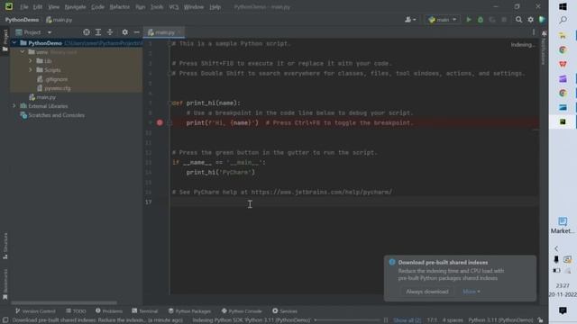The width and height of the screenshot is (577, 324).
Task: Open the Navigate menu
Action: click(x=75, y=7)
